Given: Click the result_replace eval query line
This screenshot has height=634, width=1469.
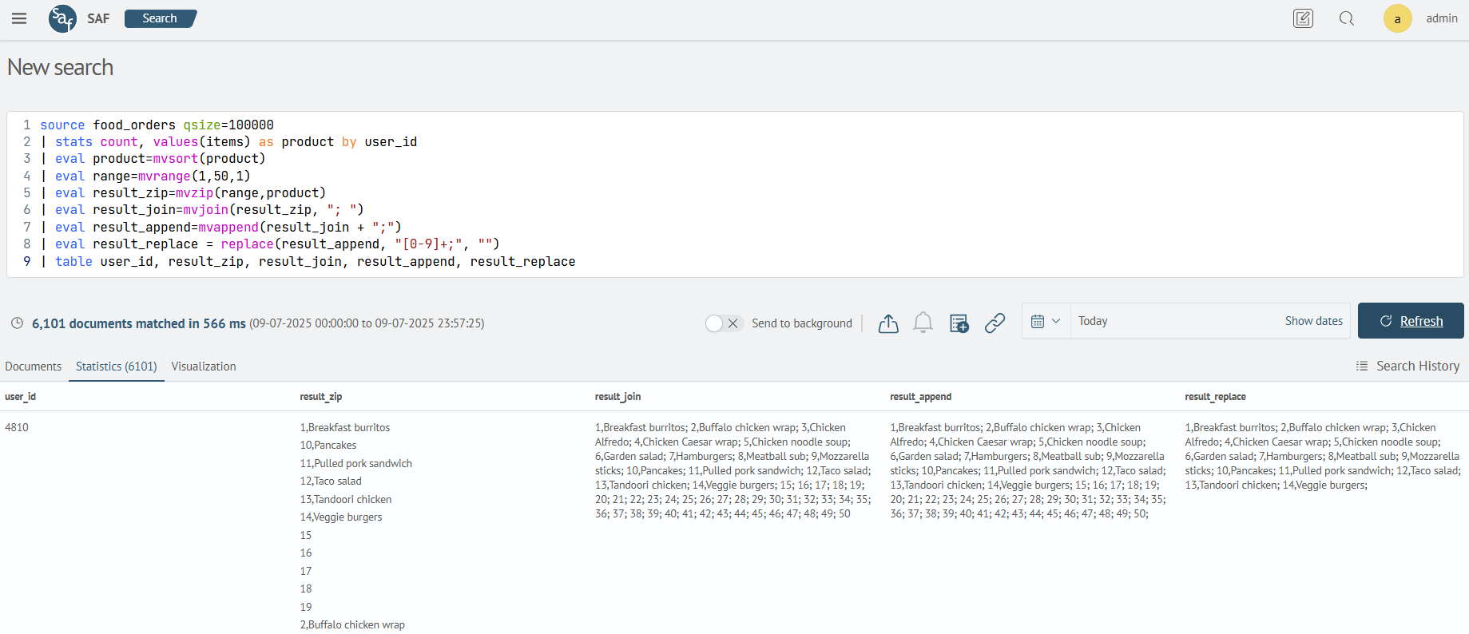Looking at the screenshot, I should 270,244.
